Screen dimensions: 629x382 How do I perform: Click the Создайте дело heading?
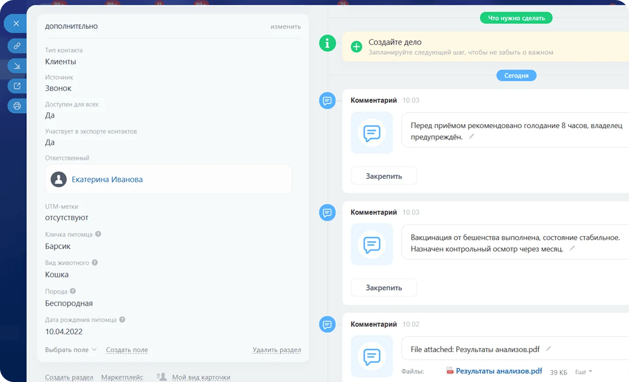click(x=395, y=42)
